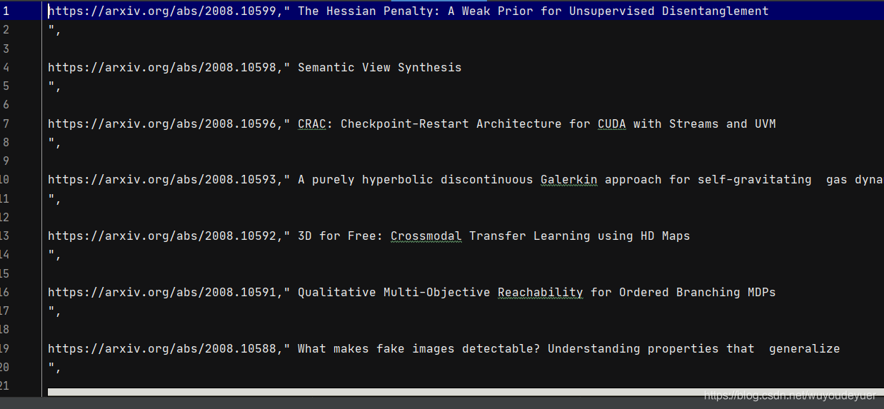Click on 'What makes fake images detectable?'
Viewport: 884px width, 409px height.
[419, 348]
